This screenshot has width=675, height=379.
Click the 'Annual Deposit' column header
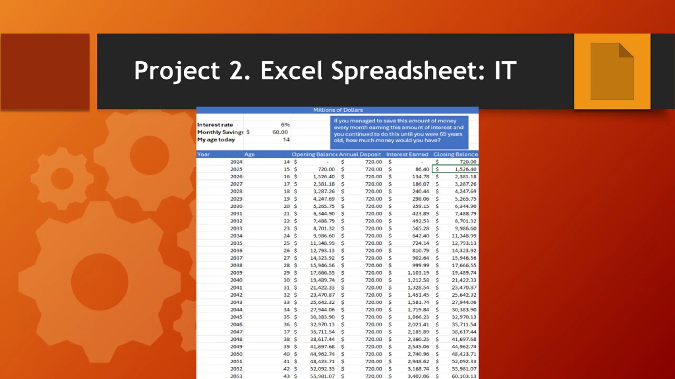pos(360,154)
